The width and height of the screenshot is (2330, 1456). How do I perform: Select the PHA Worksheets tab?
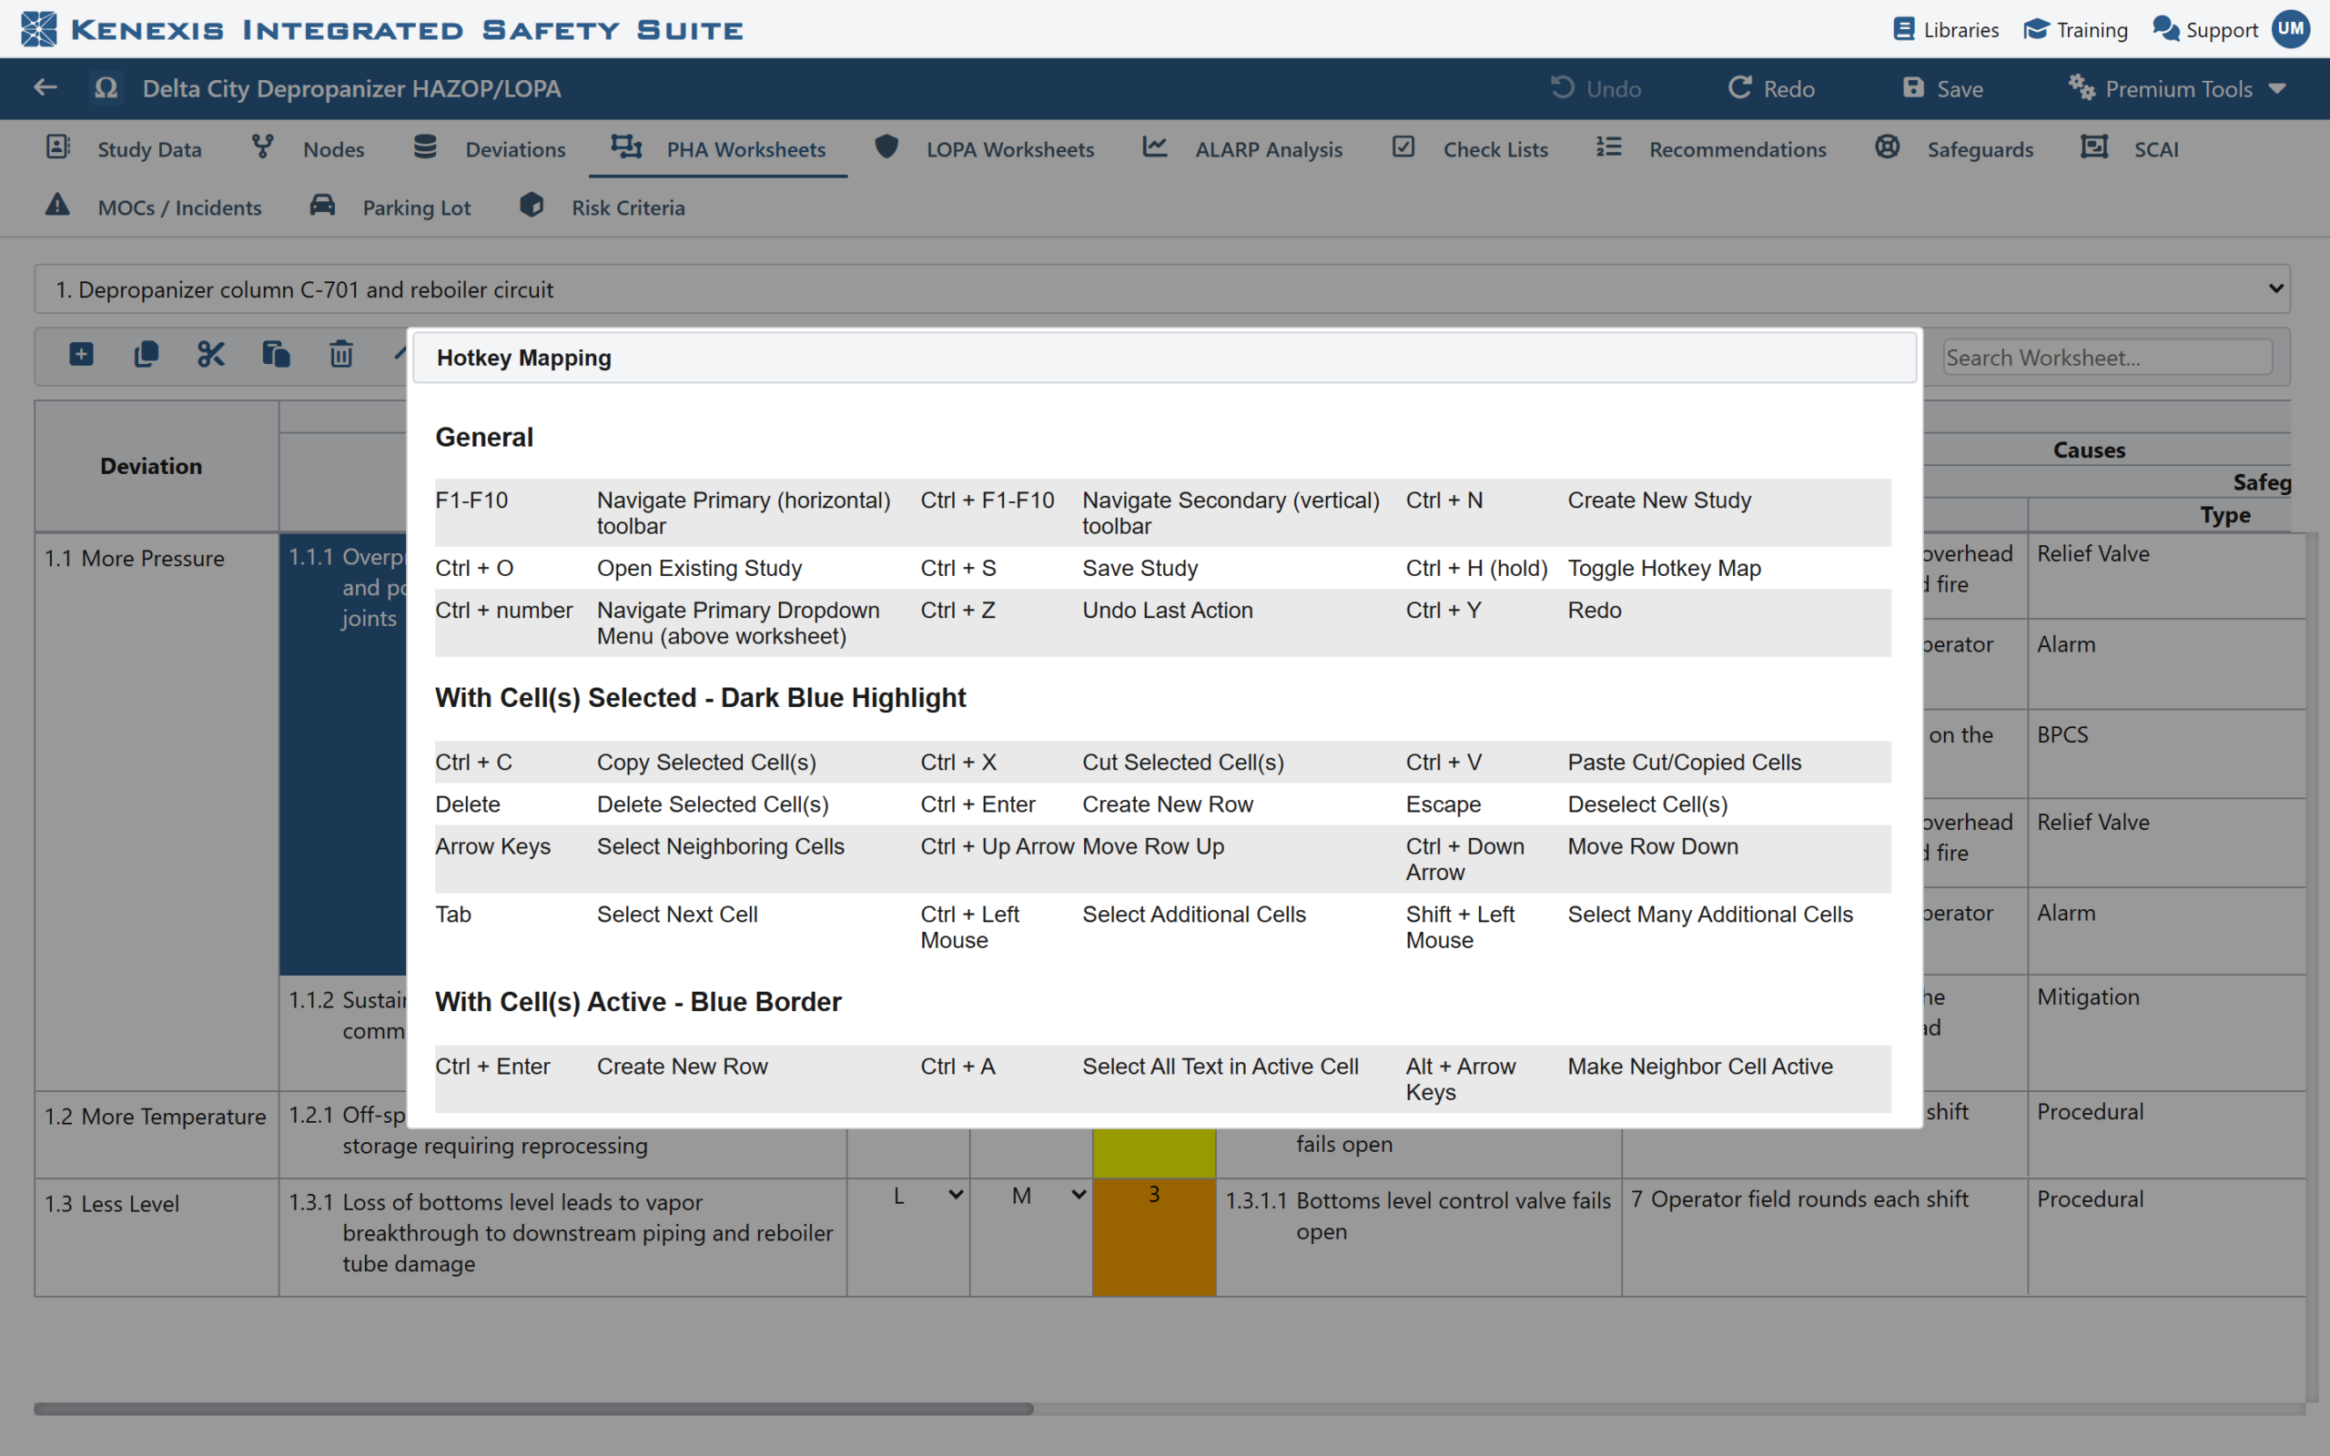tap(718, 149)
